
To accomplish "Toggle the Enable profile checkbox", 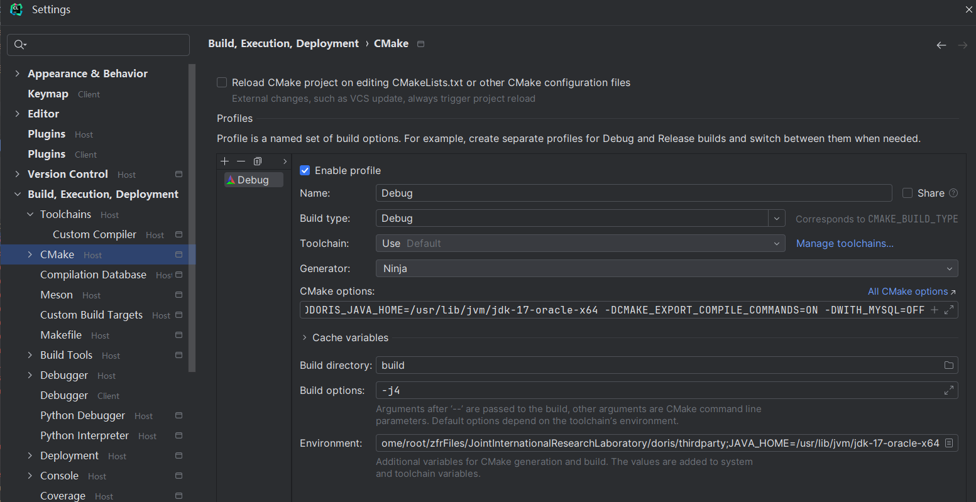I will [305, 170].
